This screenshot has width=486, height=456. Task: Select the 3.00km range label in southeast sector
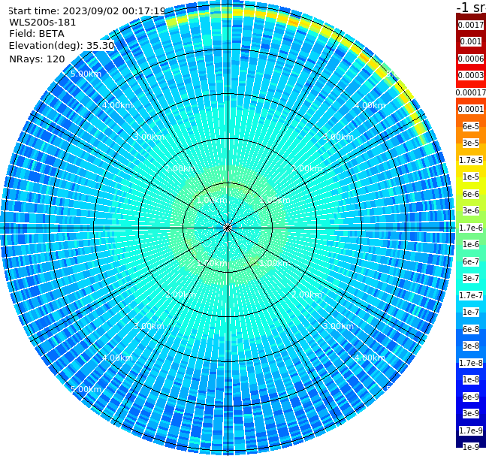point(338,326)
